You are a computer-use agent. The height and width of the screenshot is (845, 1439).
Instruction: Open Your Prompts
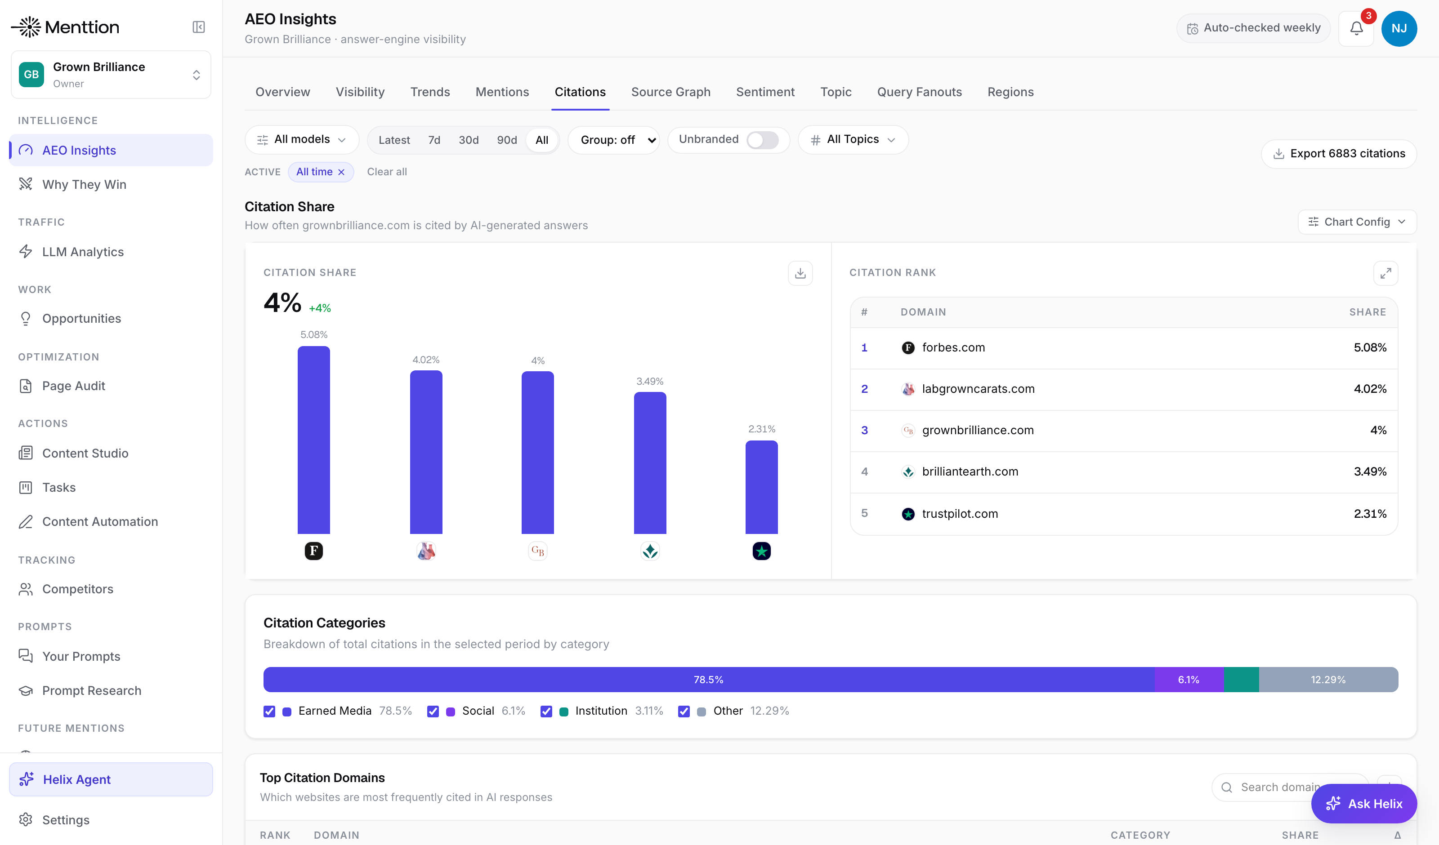[112, 657]
